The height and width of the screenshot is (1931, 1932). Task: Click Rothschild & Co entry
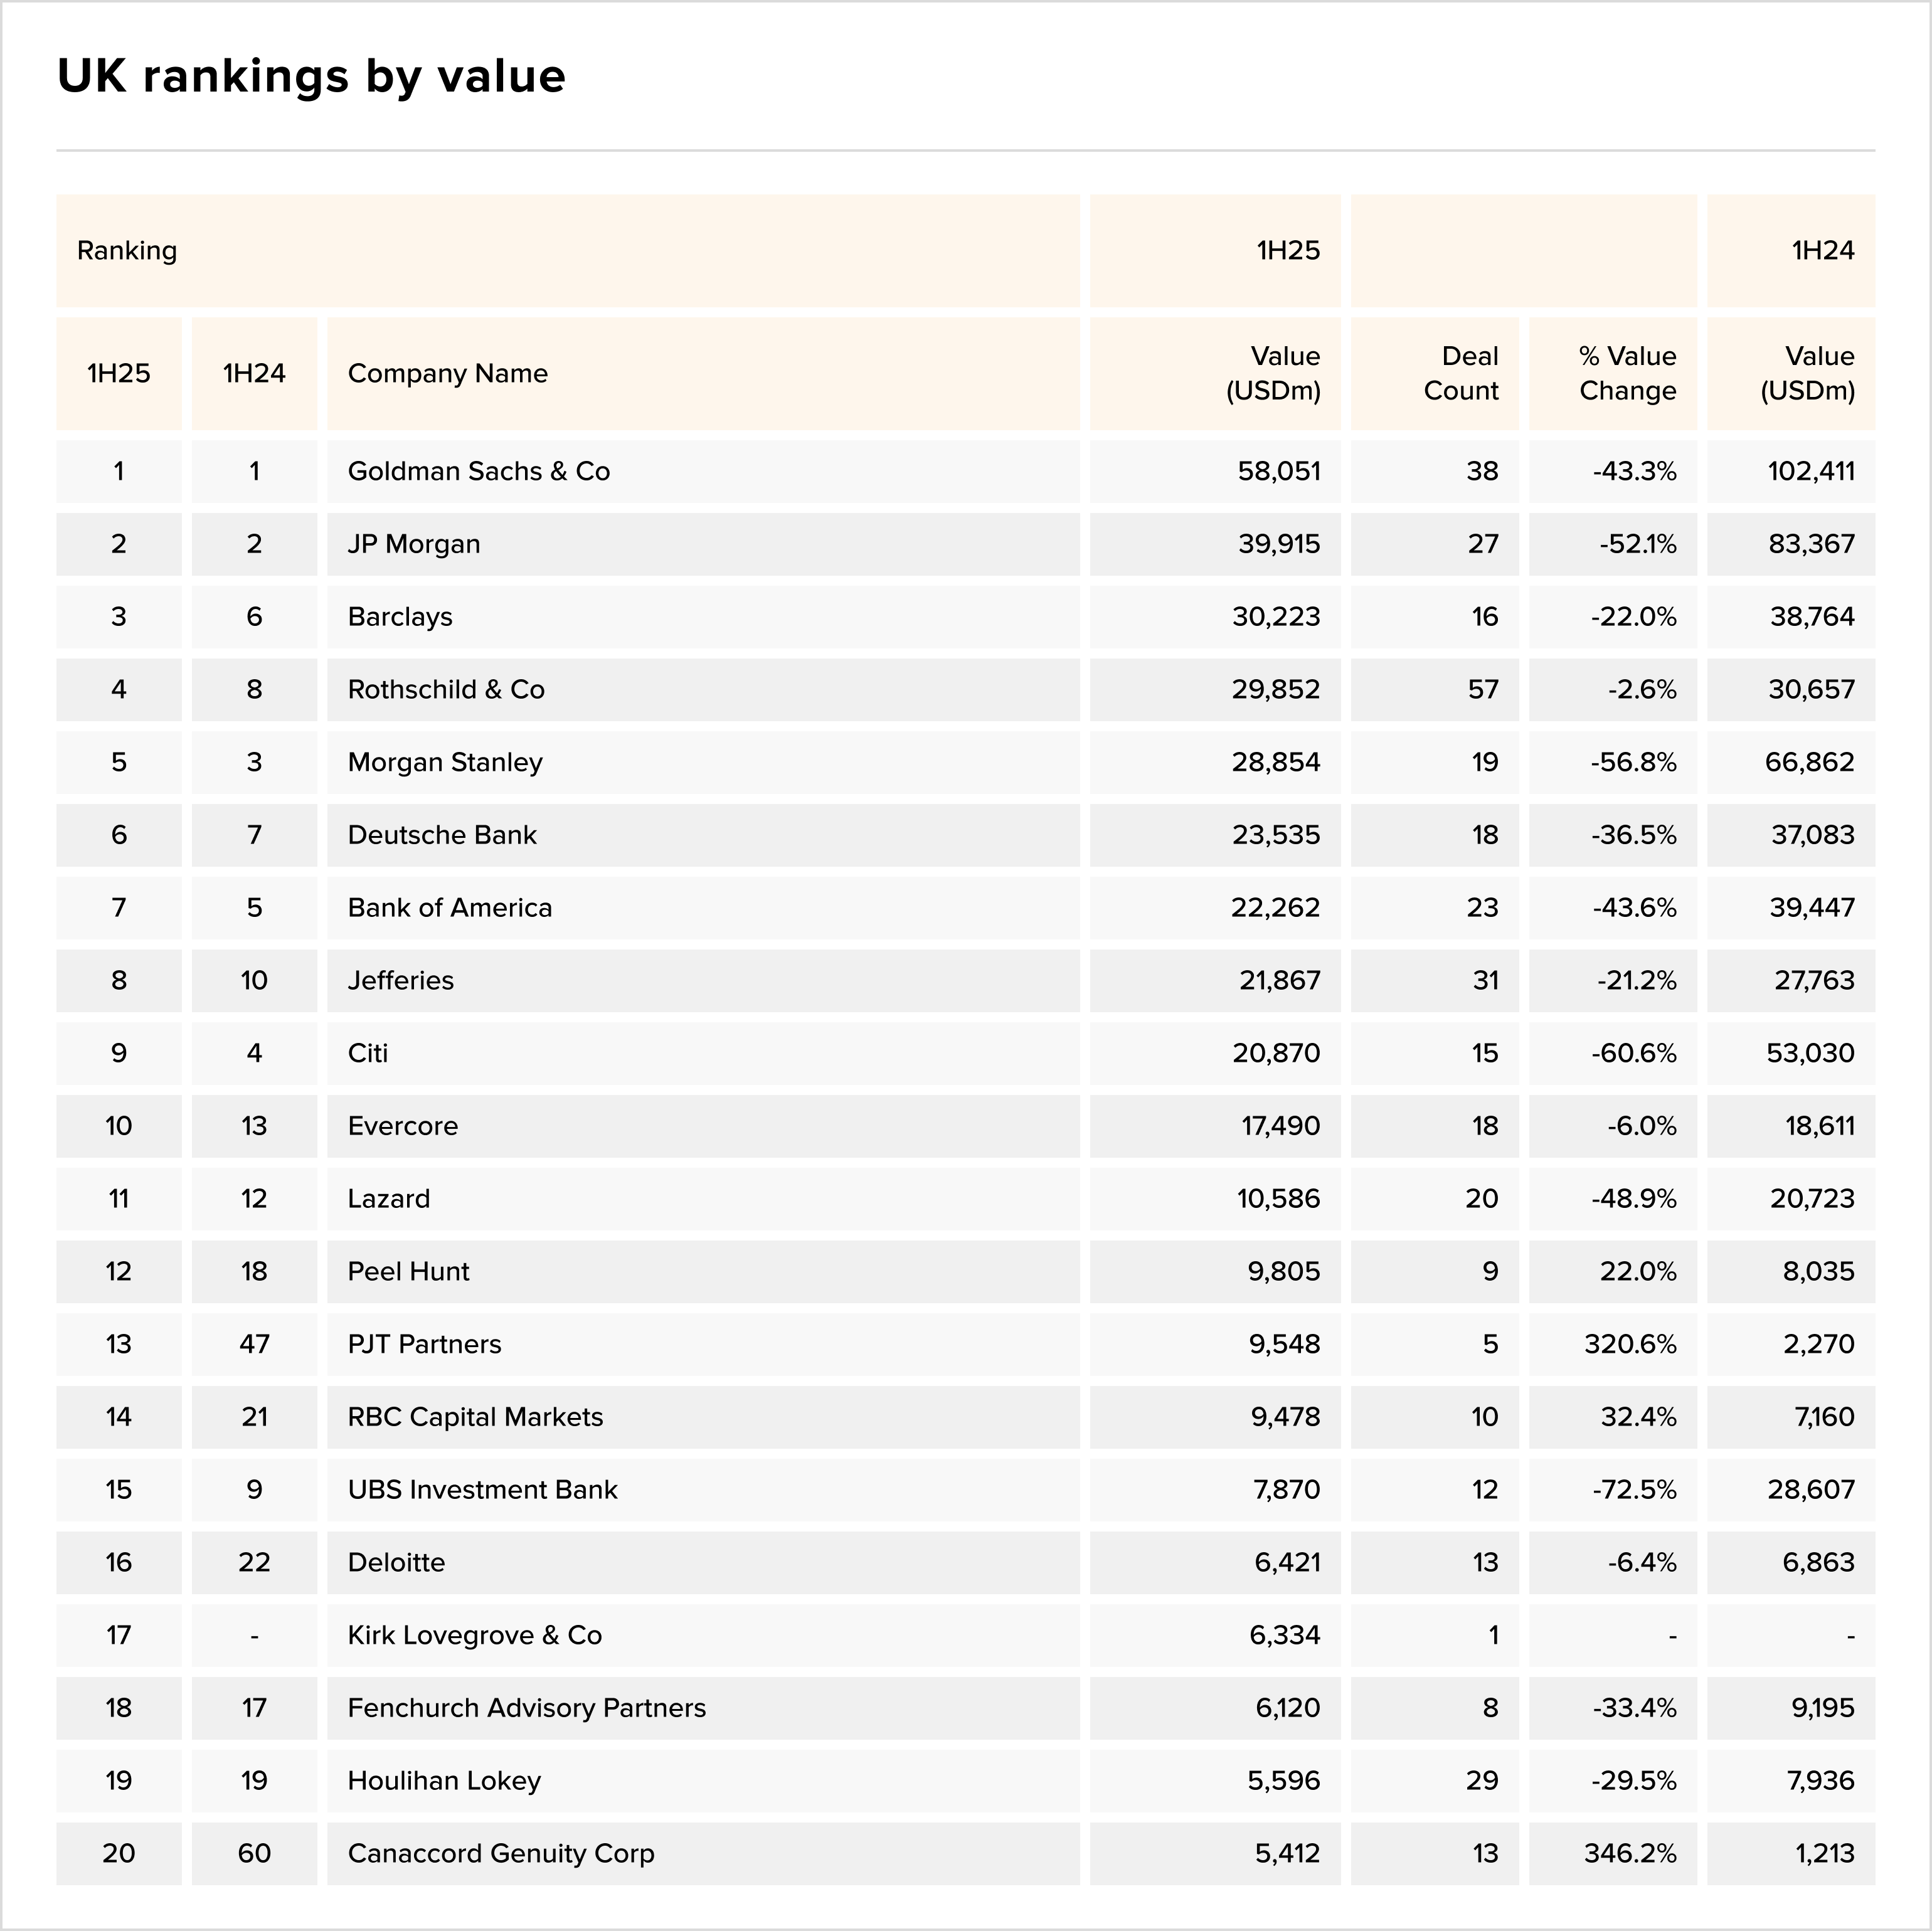point(446,690)
